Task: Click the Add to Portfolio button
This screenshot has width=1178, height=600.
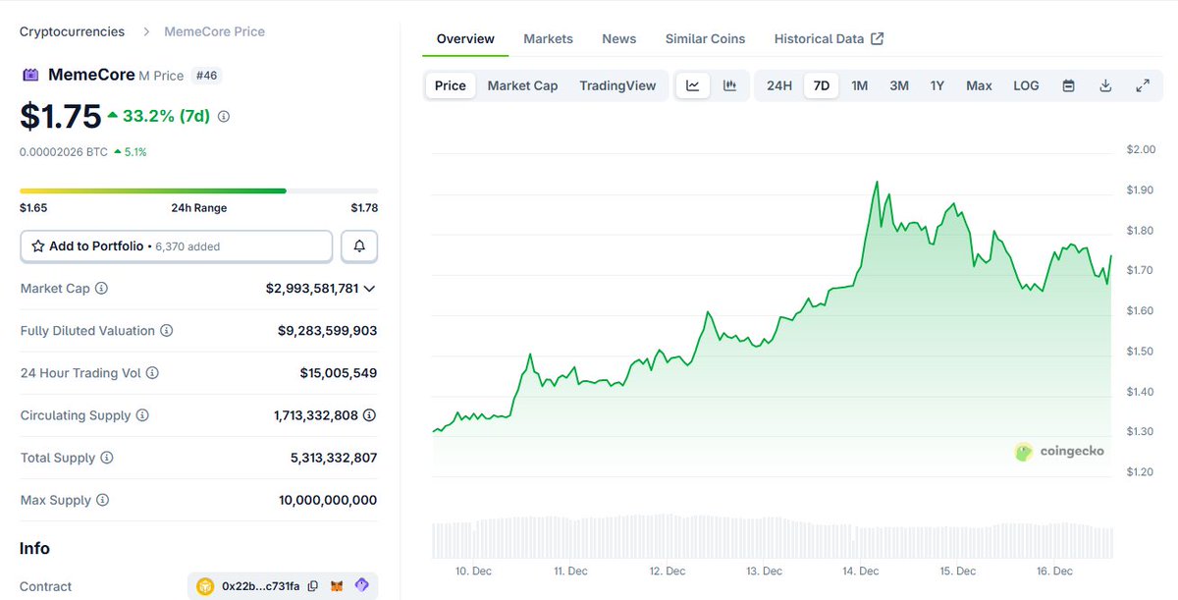Action: coord(177,246)
